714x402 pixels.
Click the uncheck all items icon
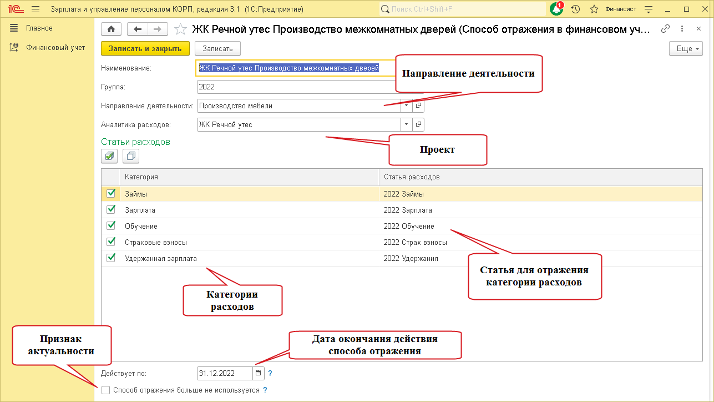pos(131,157)
